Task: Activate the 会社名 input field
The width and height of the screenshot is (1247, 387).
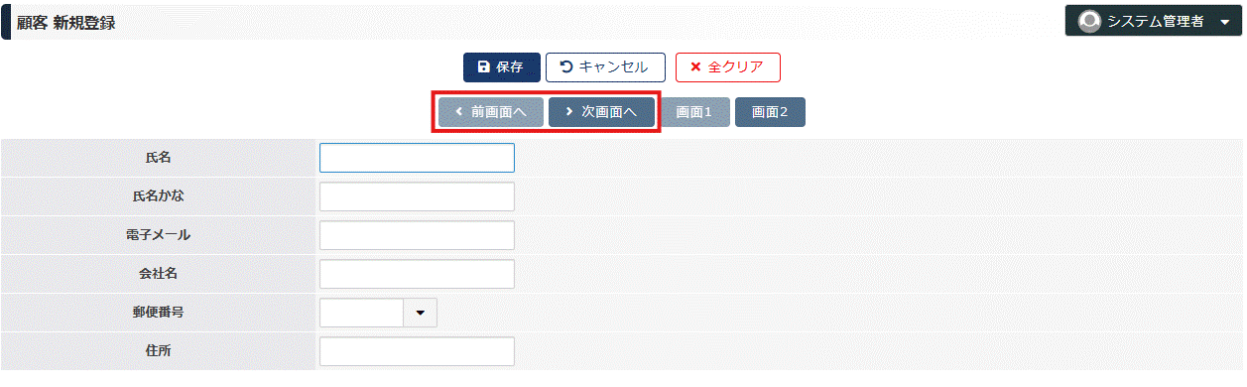Action: pyautogui.click(x=417, y=274)
